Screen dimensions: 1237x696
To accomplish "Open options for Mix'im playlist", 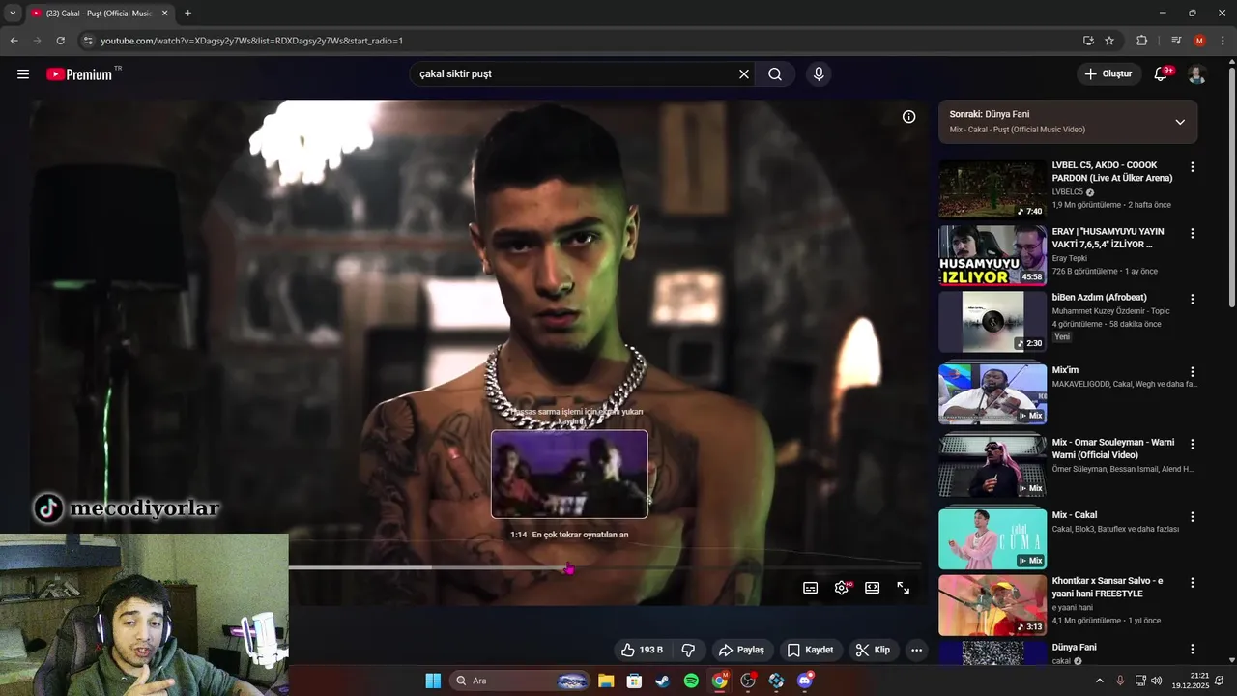I will coord(1193,372).
